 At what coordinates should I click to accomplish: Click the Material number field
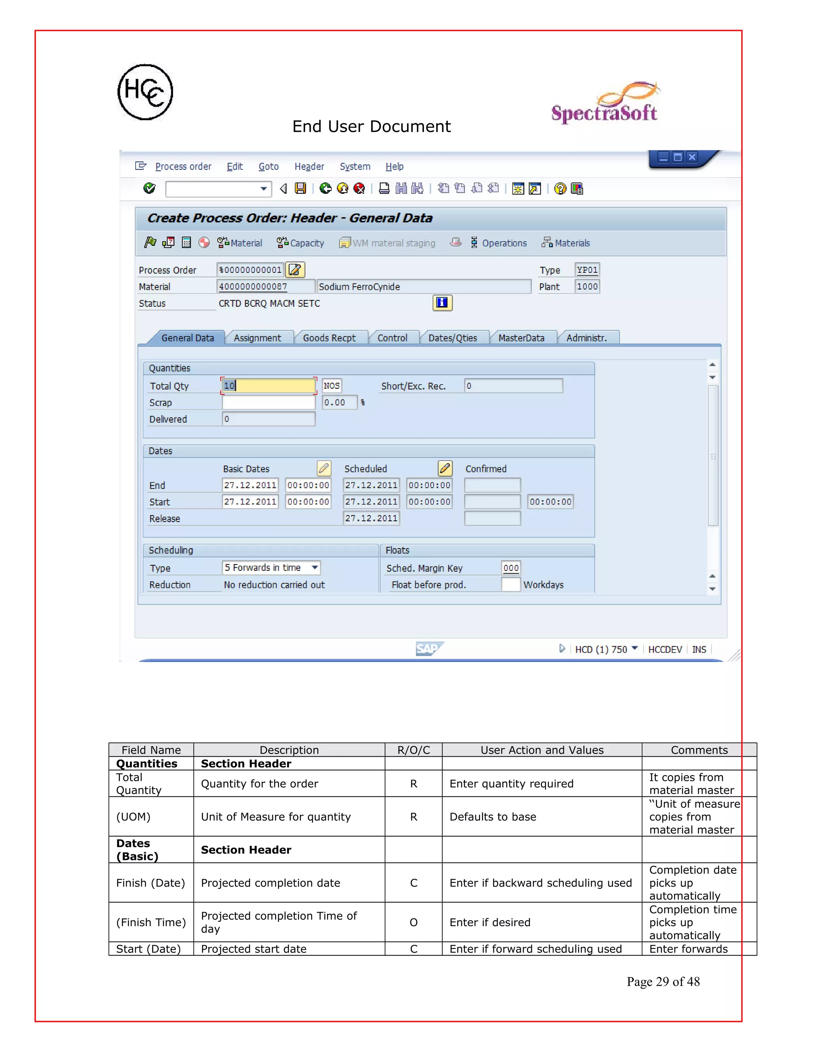pos(266,287)
